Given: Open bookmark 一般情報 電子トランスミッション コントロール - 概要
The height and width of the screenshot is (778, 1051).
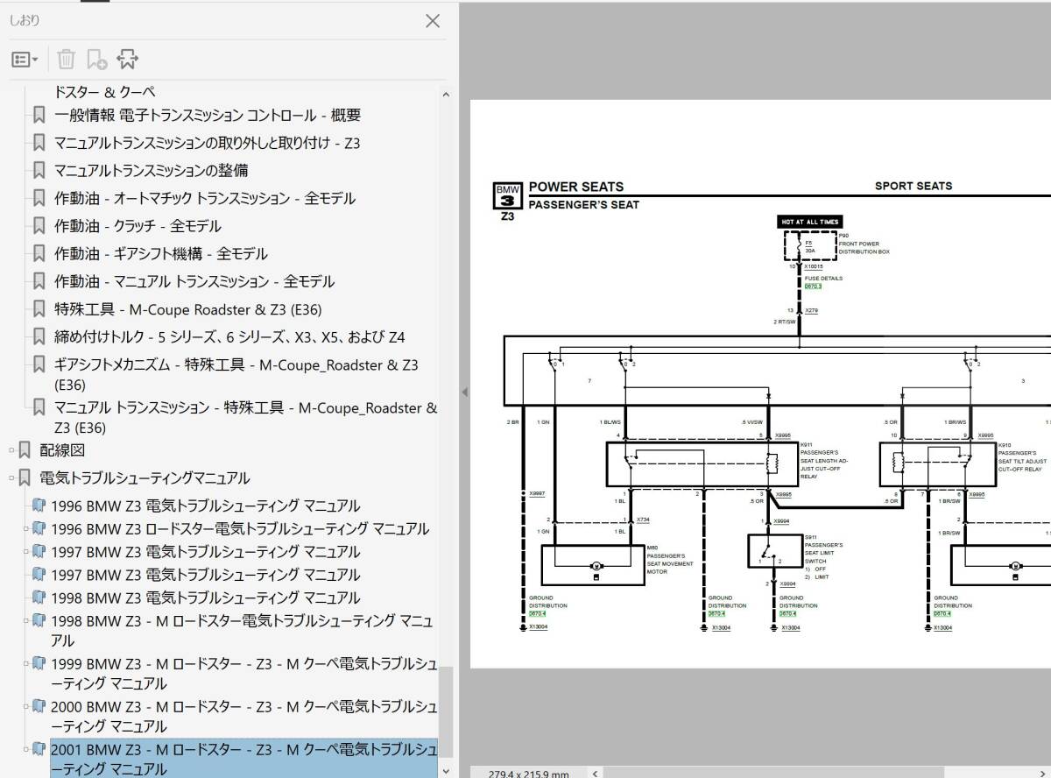Looking at the screenshot, I should pos(208,115).
